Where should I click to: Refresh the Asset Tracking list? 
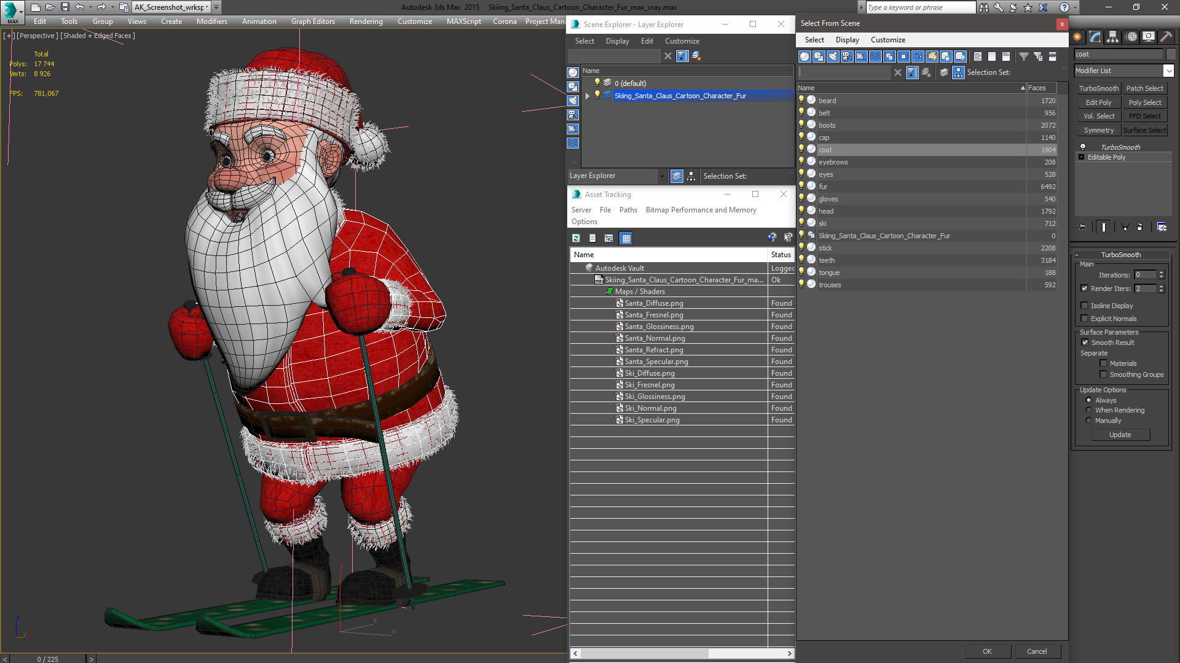pyautogui.click(x=576, y=238)
